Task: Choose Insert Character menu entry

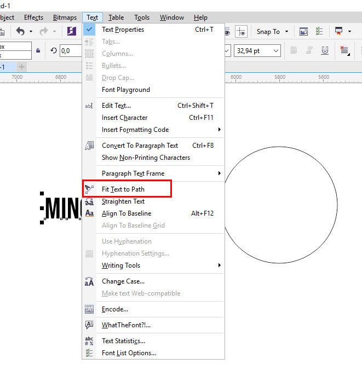Action: click(153, 118)
